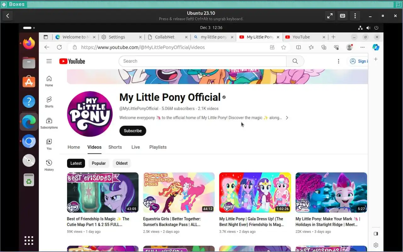403x252 pixels.
Task: Add sidebar app with plus icon
Action: 376,59
